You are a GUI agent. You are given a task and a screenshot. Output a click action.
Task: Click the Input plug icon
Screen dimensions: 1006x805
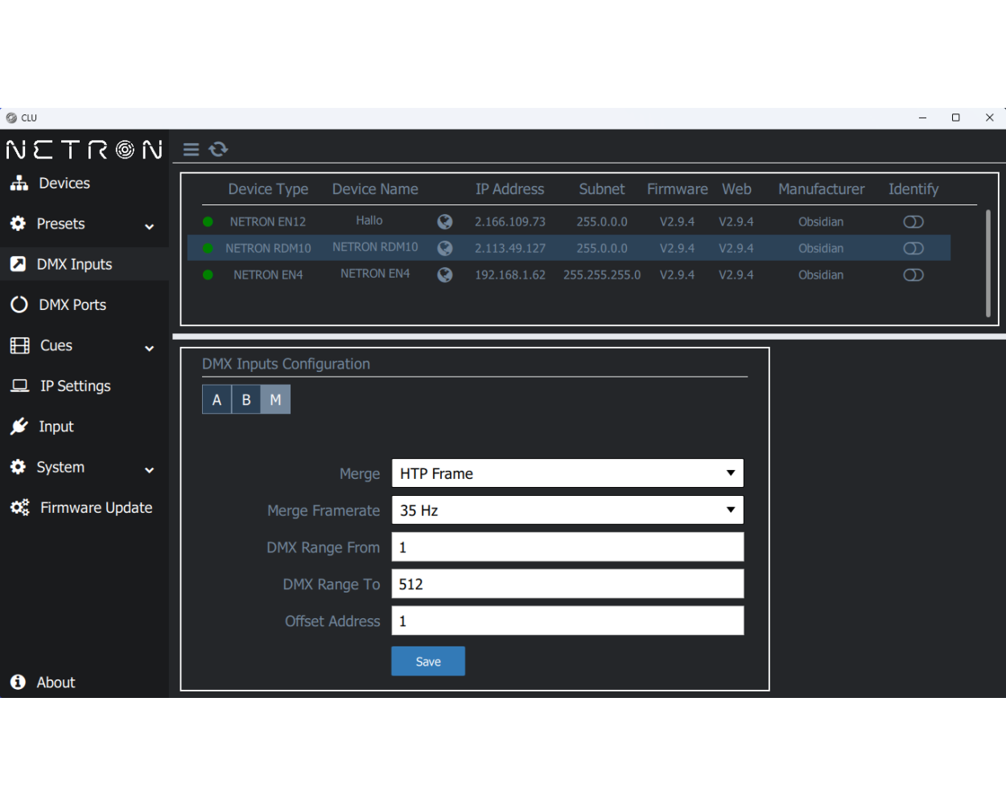(x=19, y=427)
